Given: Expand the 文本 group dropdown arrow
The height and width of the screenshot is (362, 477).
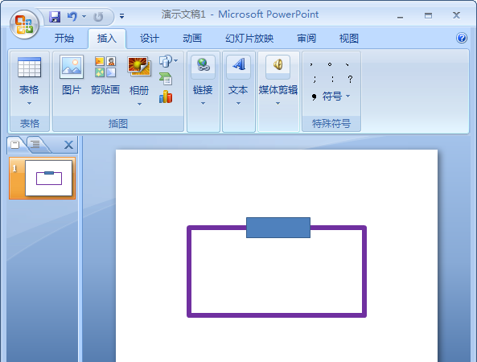Looking at the screenshot, I should [x=238, y=104].
